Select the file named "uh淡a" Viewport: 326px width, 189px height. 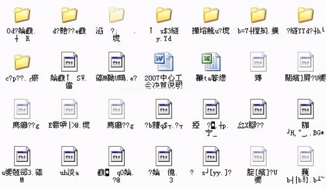click(x=69, y=156)
